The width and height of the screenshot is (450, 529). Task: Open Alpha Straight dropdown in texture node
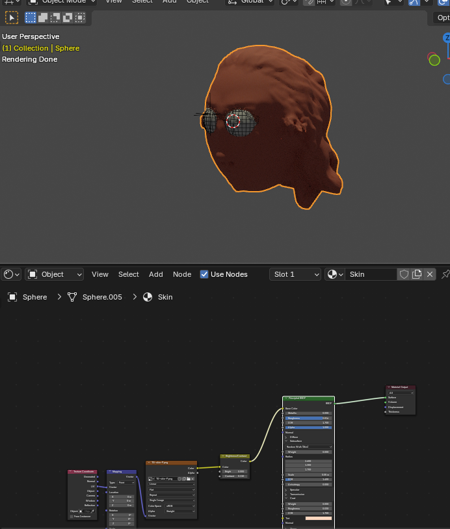point(179,511)
